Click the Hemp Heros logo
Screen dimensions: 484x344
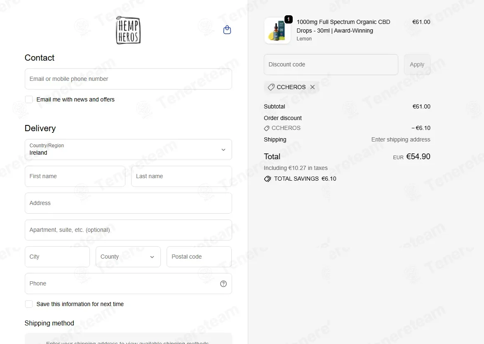tap(128, 30)
